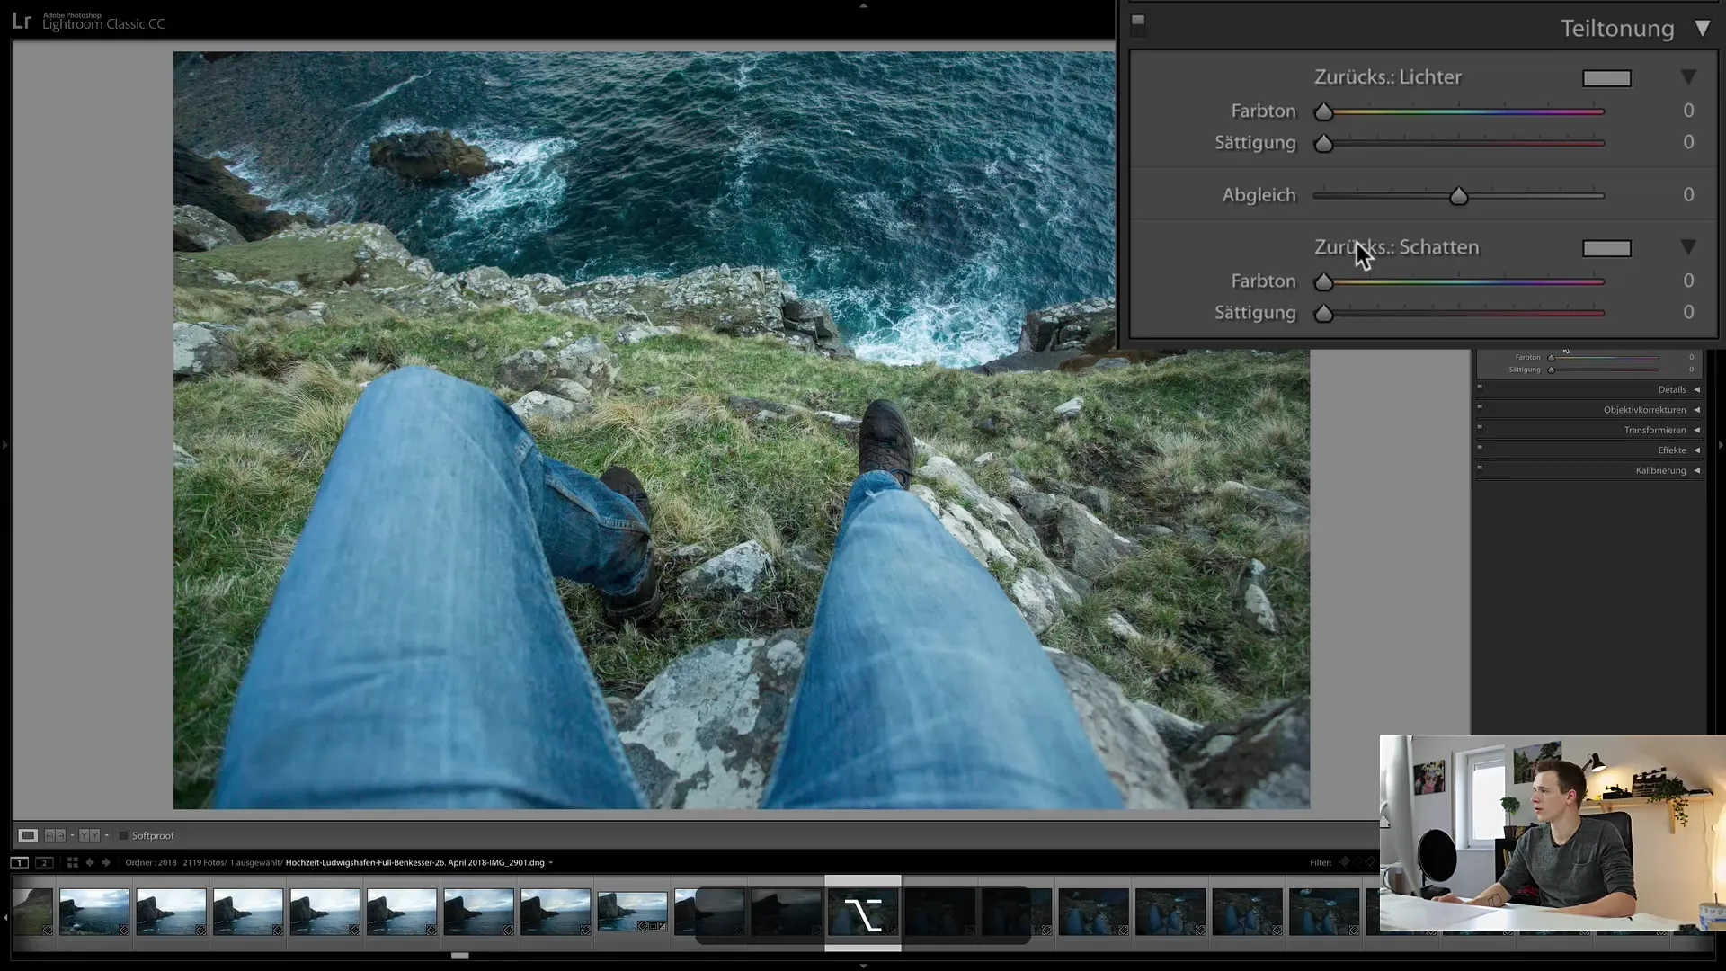Click the Filter label in filmstrip bar
Image resolution: width=1726 pixels, height=971 pixels.
(x=1320, y=862)
